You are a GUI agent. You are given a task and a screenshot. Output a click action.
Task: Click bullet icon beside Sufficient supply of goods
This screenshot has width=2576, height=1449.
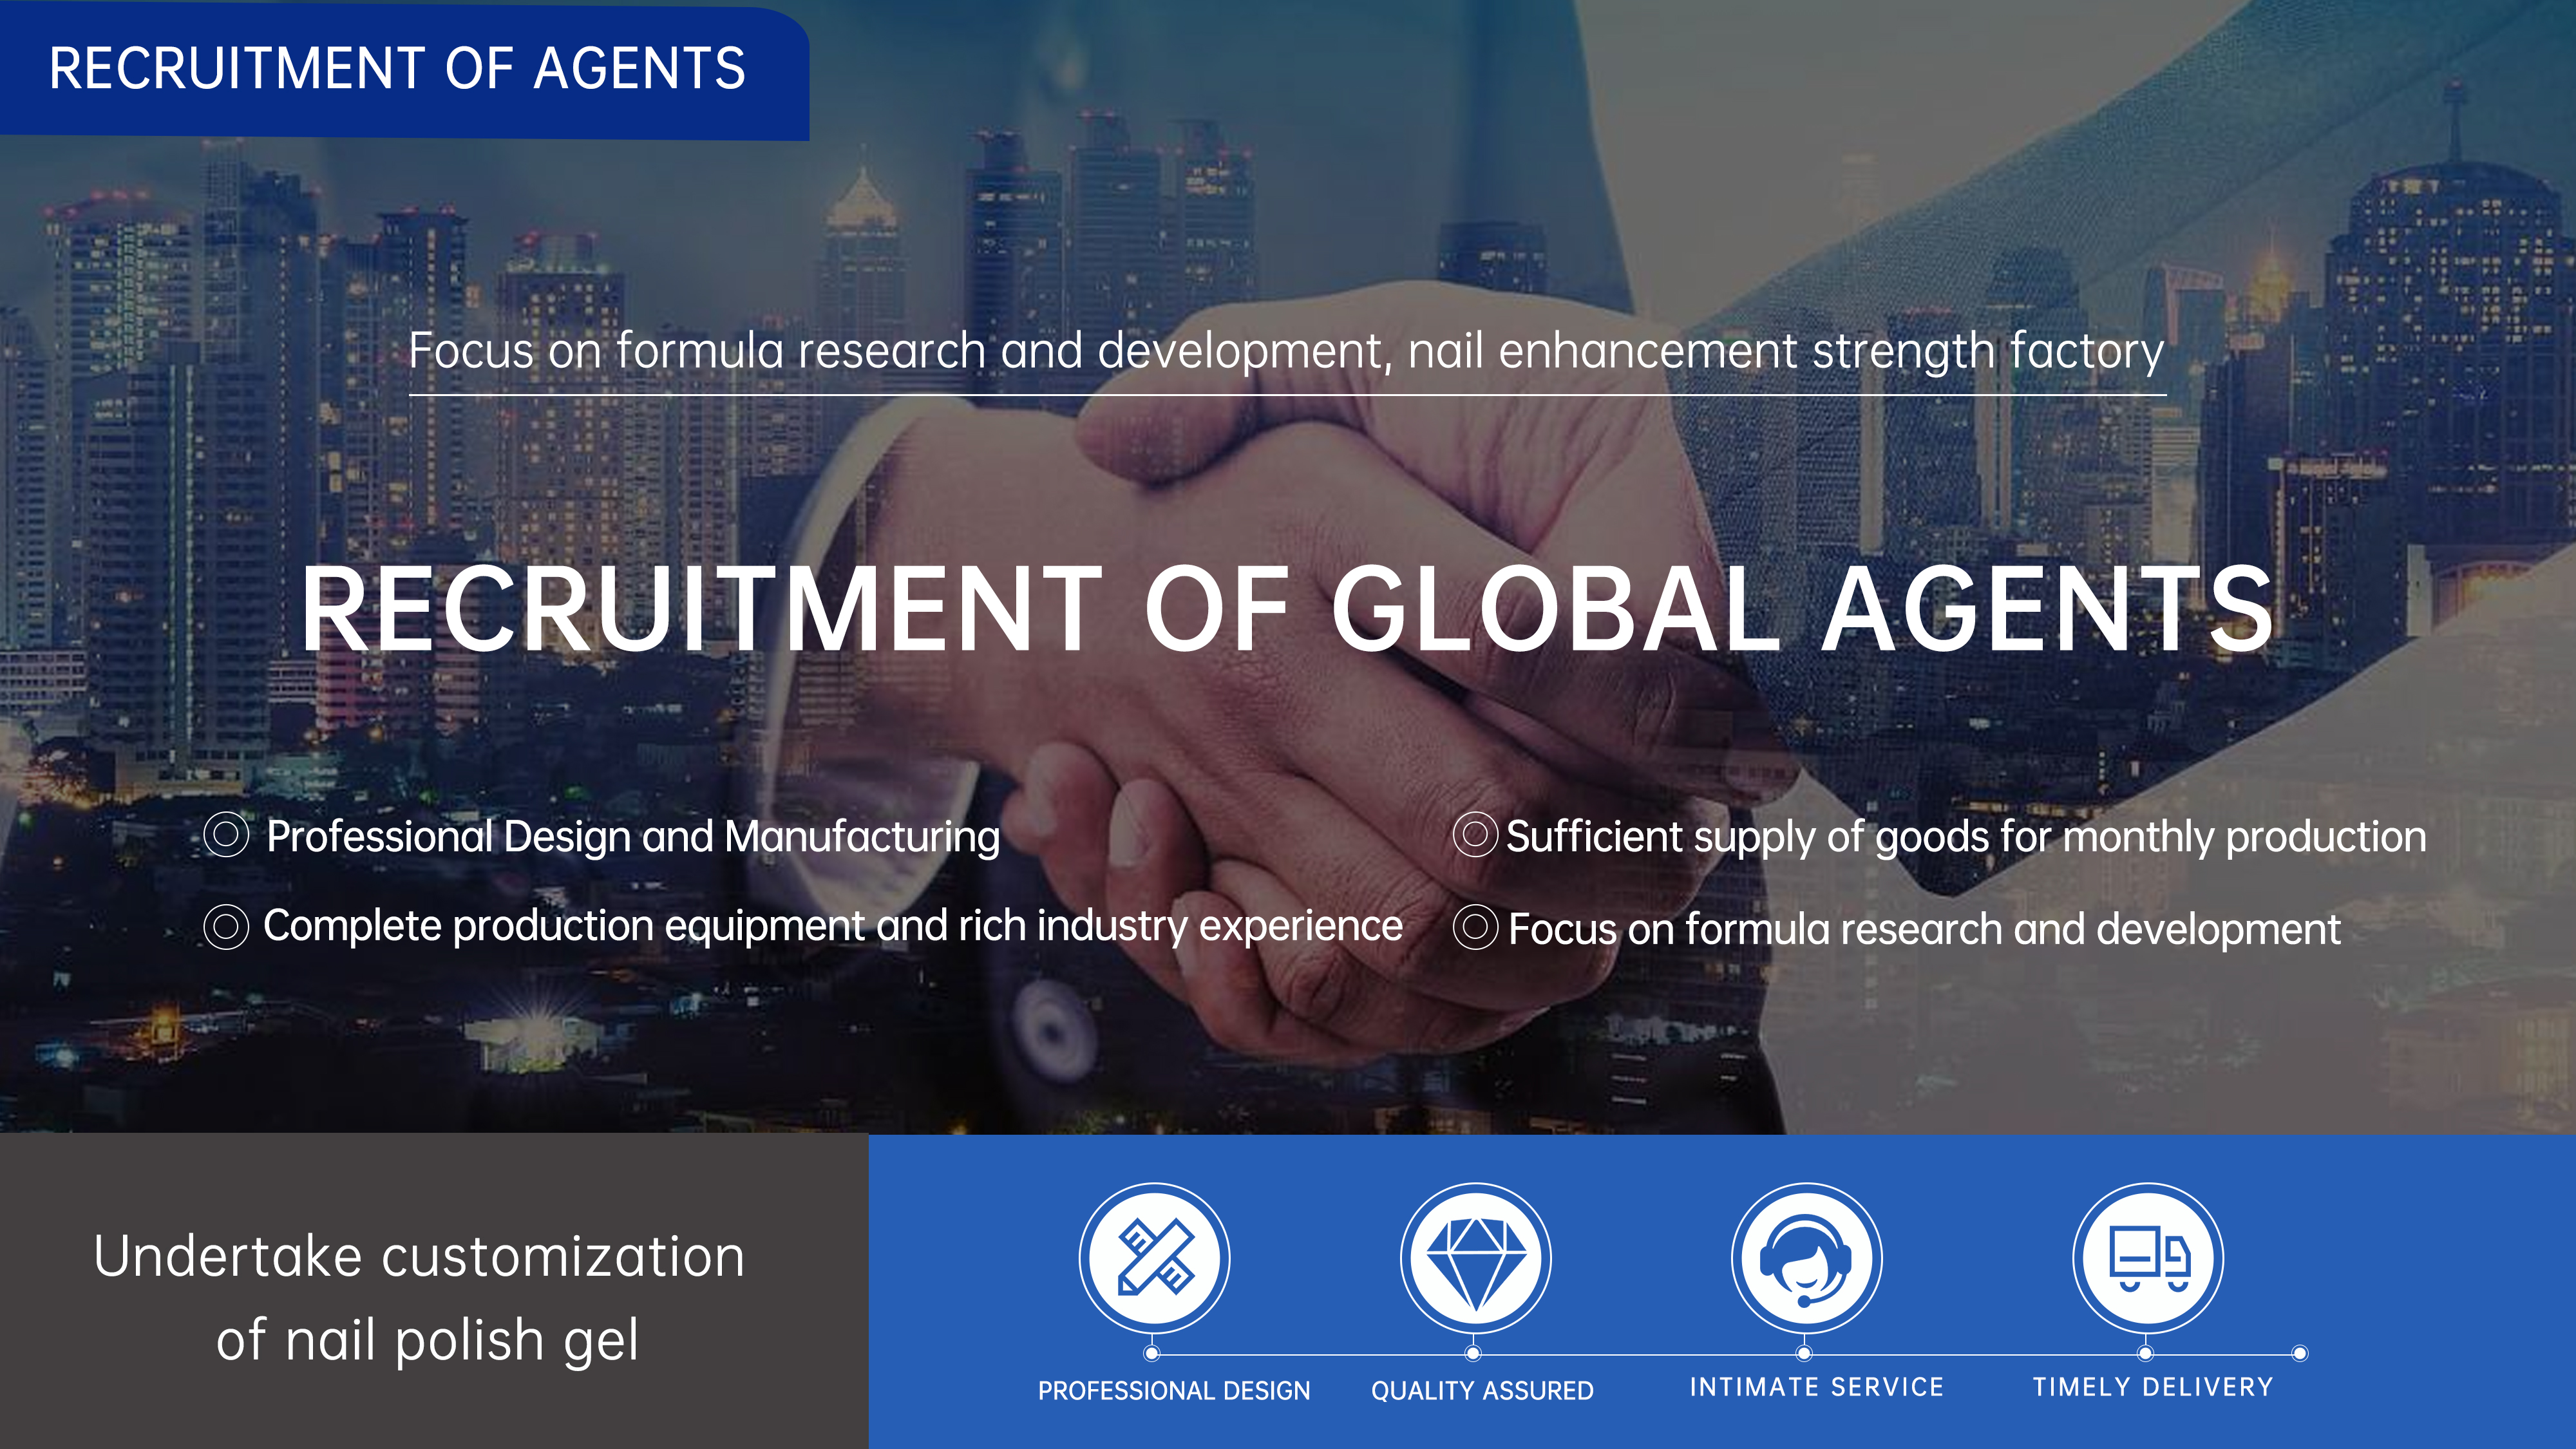pos(1475,834)
